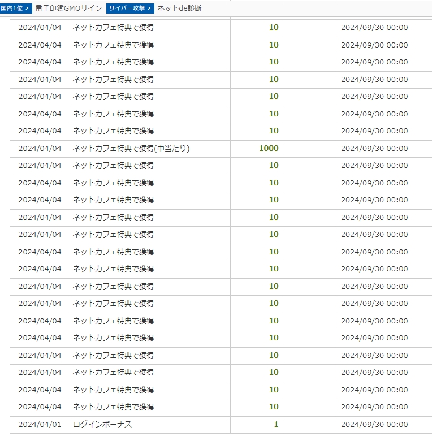Select the ネットカフェ特典で獲得(中当たり) entry

[131, 149]
